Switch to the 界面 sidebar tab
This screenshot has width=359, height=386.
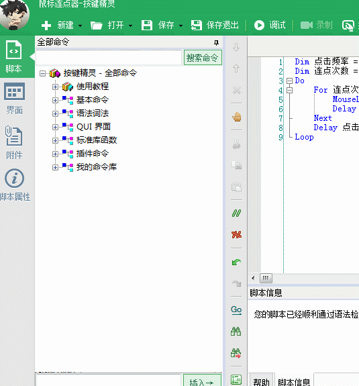[x=14, y=99]
